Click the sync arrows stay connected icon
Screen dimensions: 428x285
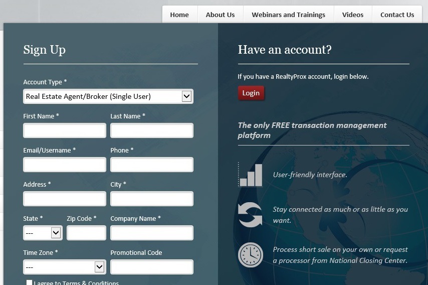click(250, 215)
